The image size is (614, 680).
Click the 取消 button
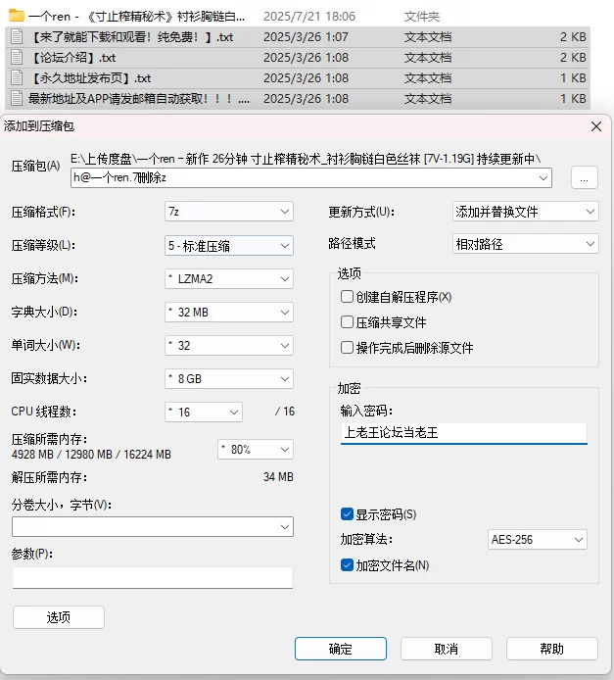click(x=447, y=649)
